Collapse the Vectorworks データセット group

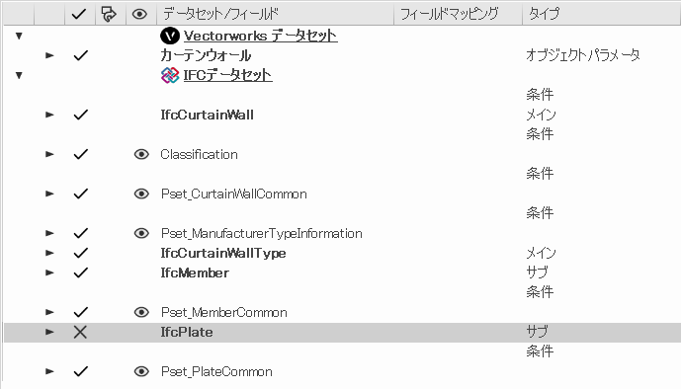[x=19, y=36]
